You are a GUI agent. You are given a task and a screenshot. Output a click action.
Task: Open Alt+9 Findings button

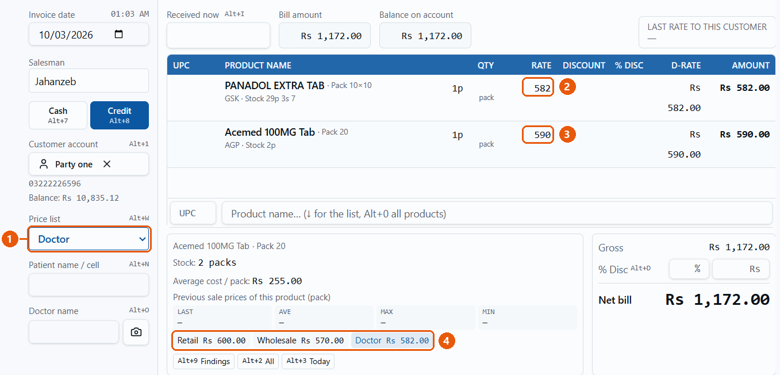[204, 361]
